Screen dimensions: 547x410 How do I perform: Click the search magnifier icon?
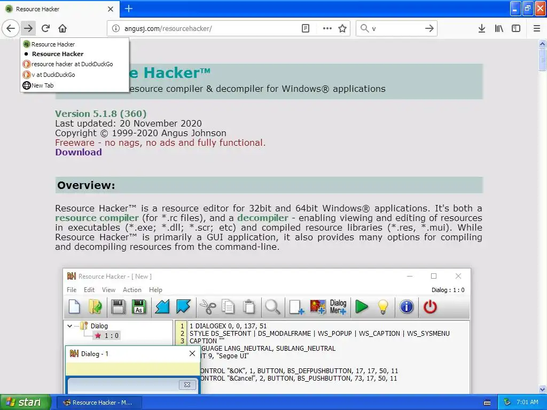(x=364, y=28)
